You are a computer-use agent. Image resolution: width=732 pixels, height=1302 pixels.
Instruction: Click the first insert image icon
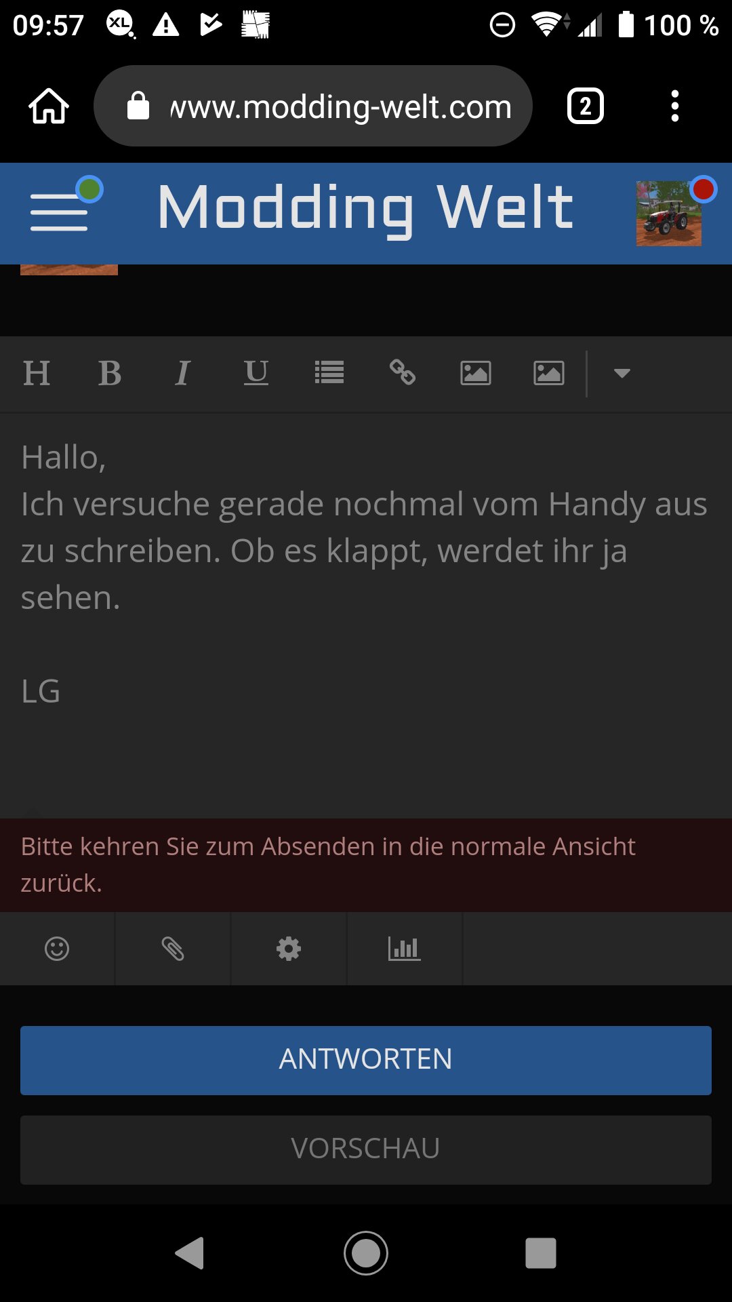(x=476, y=373)
